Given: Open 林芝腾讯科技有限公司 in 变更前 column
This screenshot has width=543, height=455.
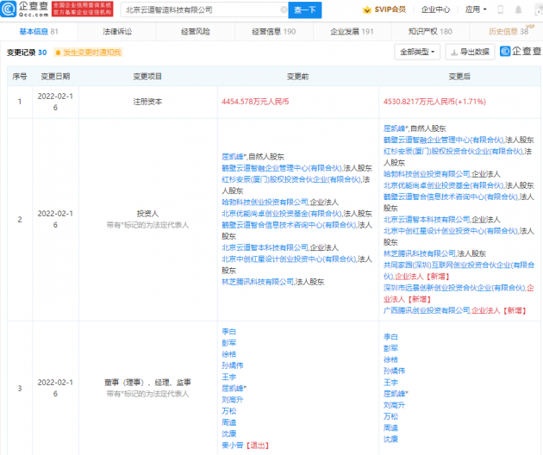Looking at the screenshot, I should point(258,282).
